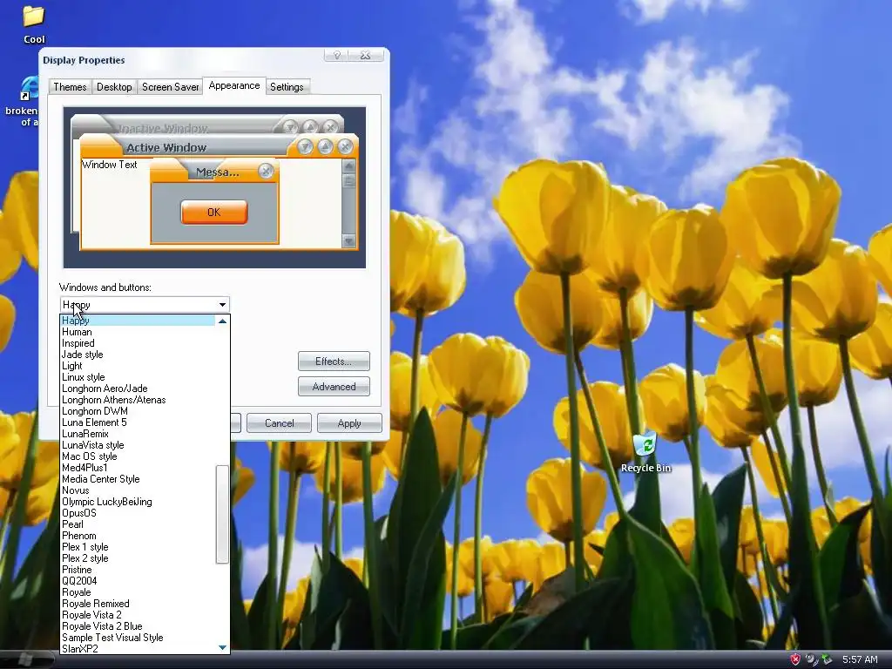The image size is (892, 669).
Task: Click the Start button on taskbar
Action: 26,659
